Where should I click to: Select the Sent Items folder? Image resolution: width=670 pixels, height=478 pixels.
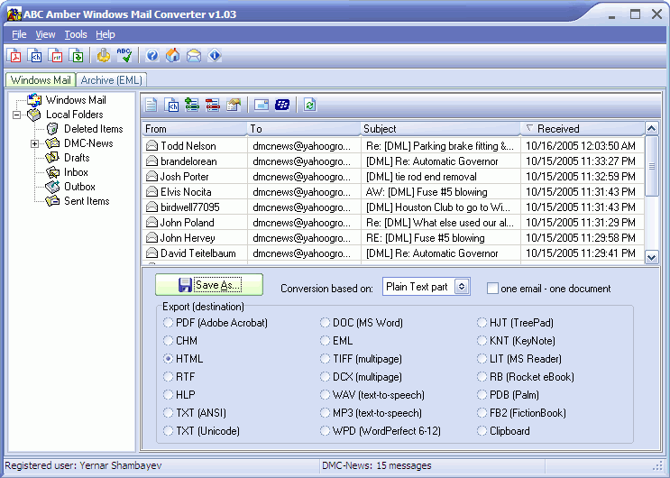87,201
